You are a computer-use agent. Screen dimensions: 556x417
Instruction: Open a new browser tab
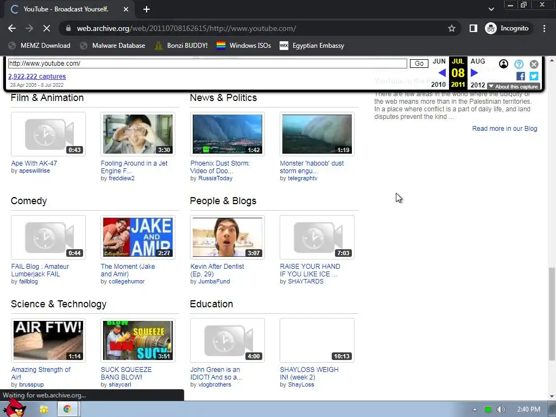[147, 9]
